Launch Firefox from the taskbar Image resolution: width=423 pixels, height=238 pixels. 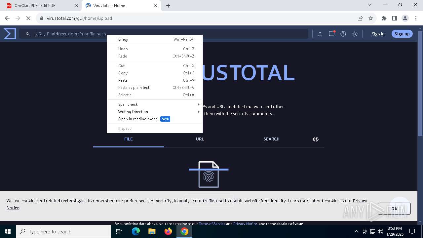click(168, 231)
